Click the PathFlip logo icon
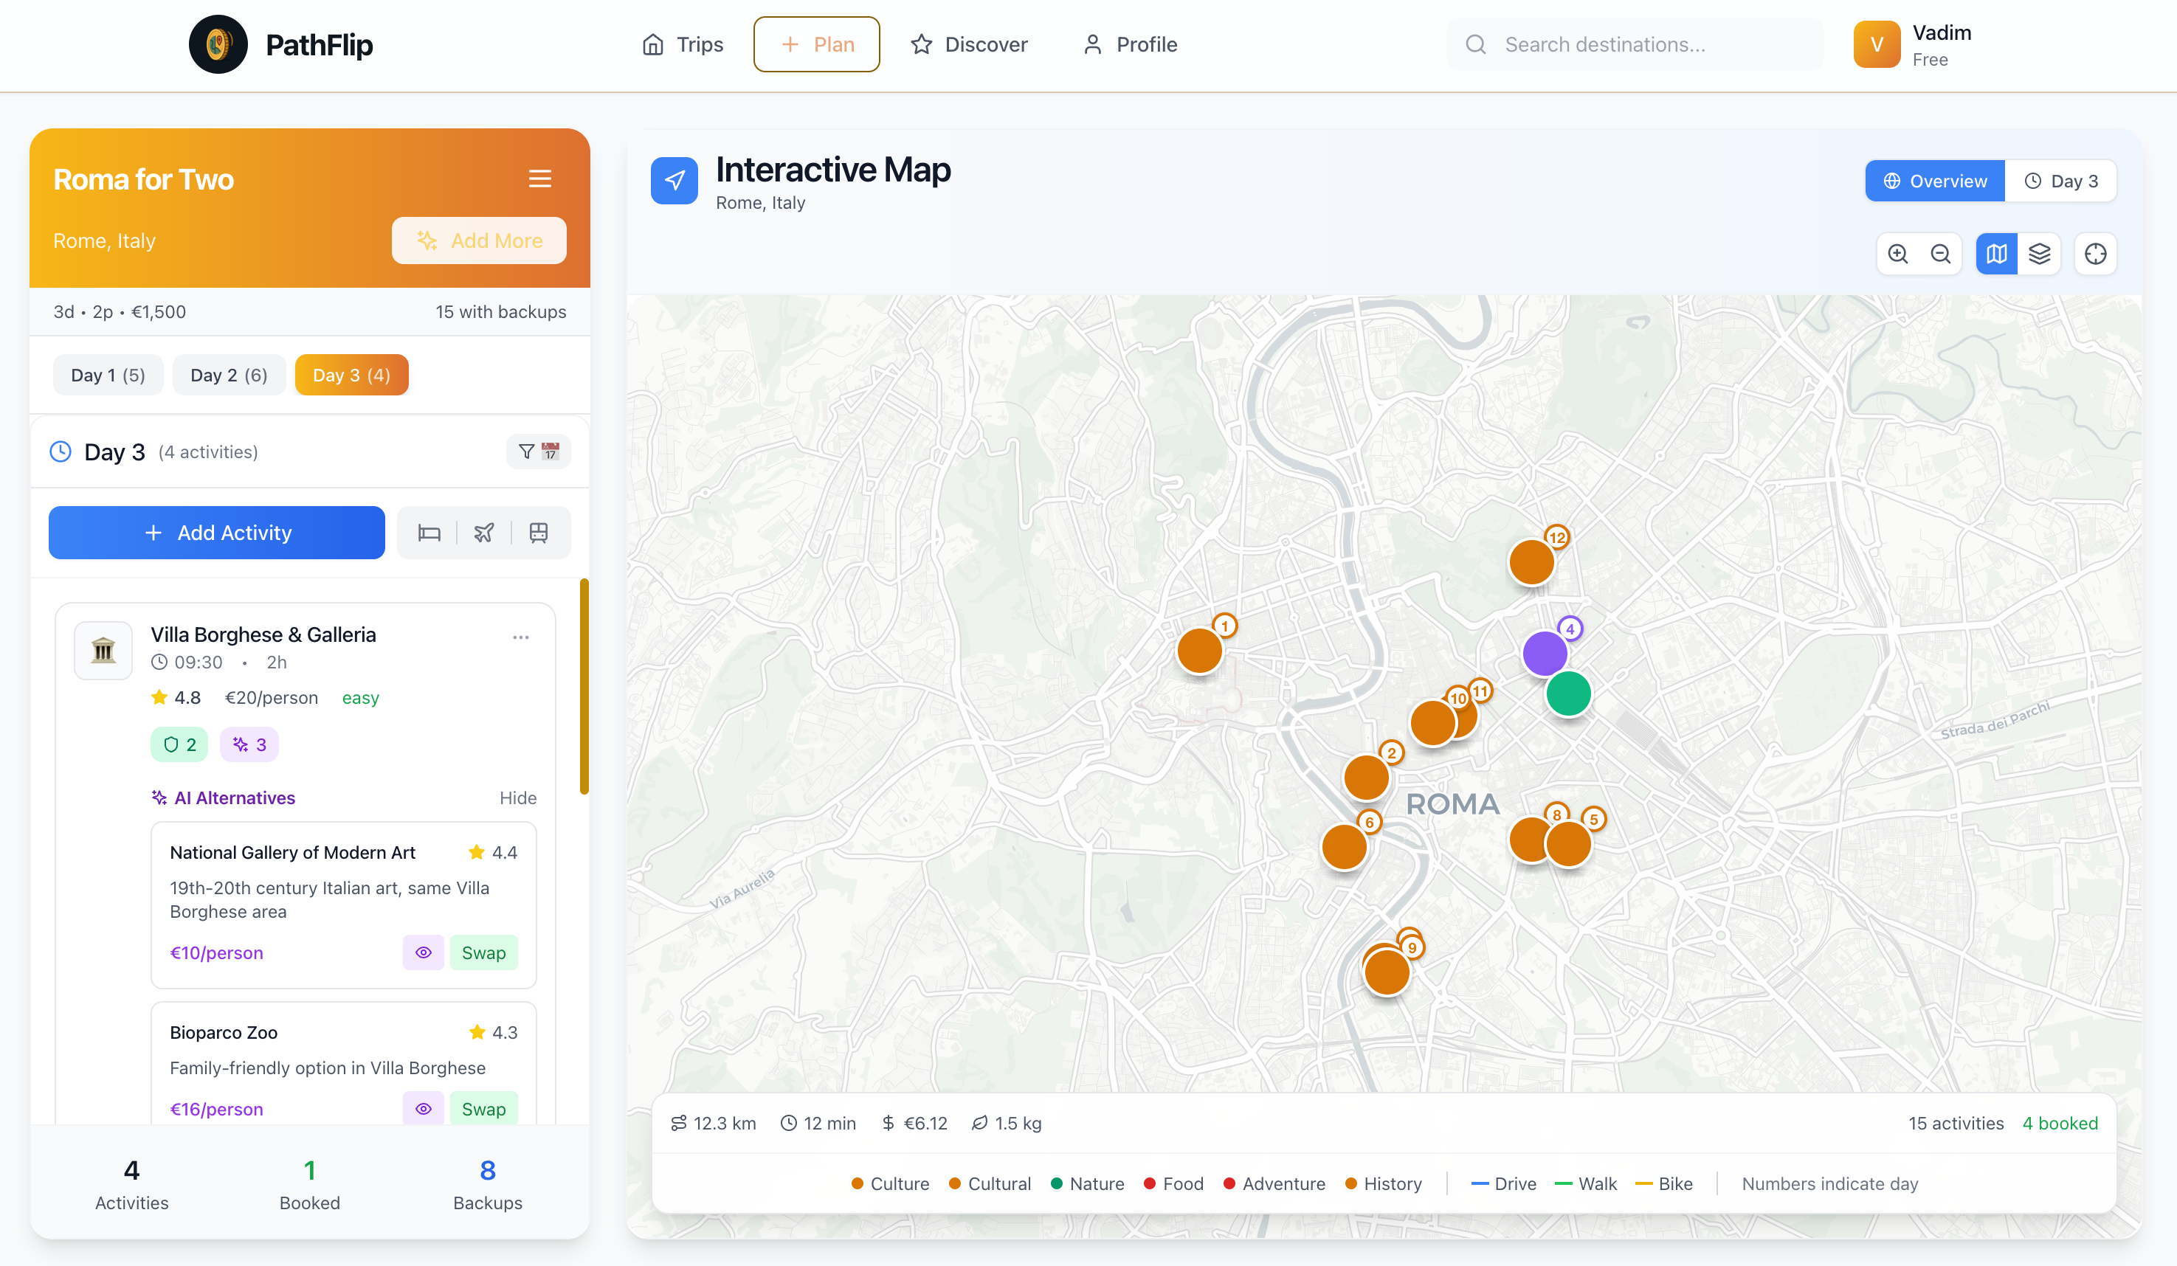Screen dimensions: 2177x1266 pyautogui.click(x=218, y=44)
